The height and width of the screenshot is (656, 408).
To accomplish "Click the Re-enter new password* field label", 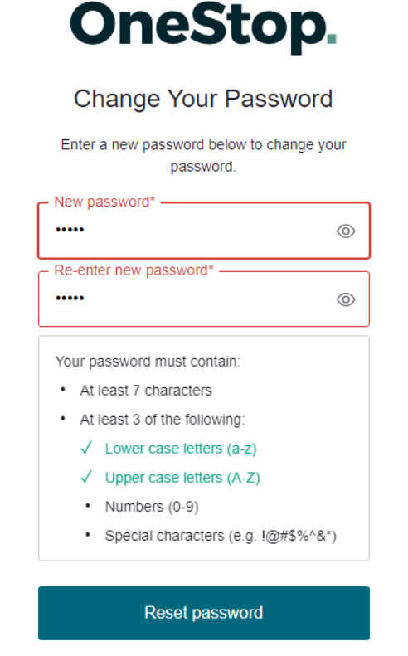I will (x=134, y=270).
